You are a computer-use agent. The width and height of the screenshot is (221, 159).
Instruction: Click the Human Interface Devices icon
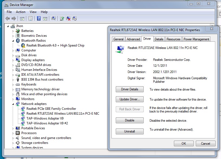[18, 70]
